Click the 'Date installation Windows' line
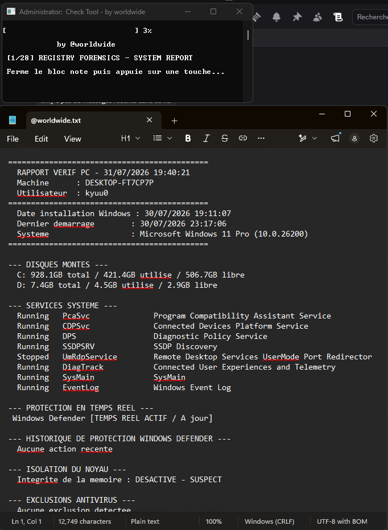388x530 pixels. 124,214
